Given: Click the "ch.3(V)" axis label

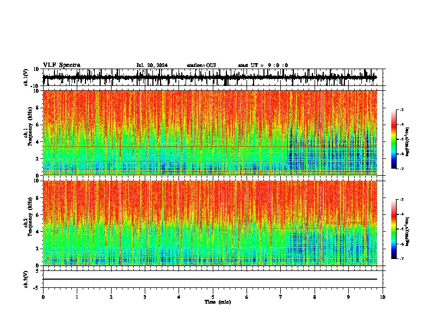Looking at the screenshot, I should tap(26, 279).
